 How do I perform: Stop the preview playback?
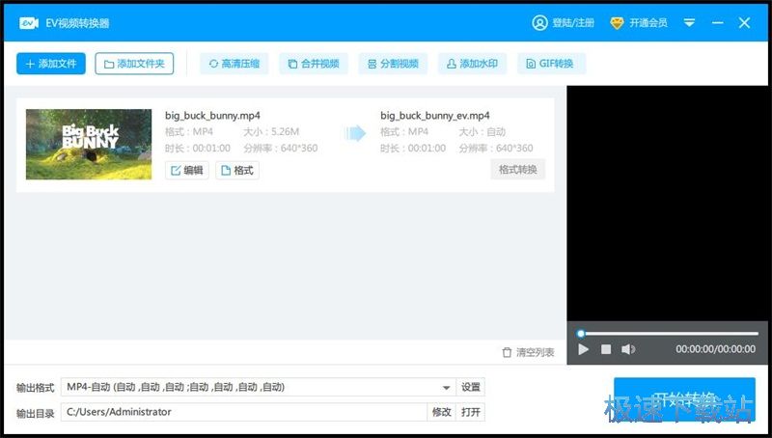click(x=606, y=349)
